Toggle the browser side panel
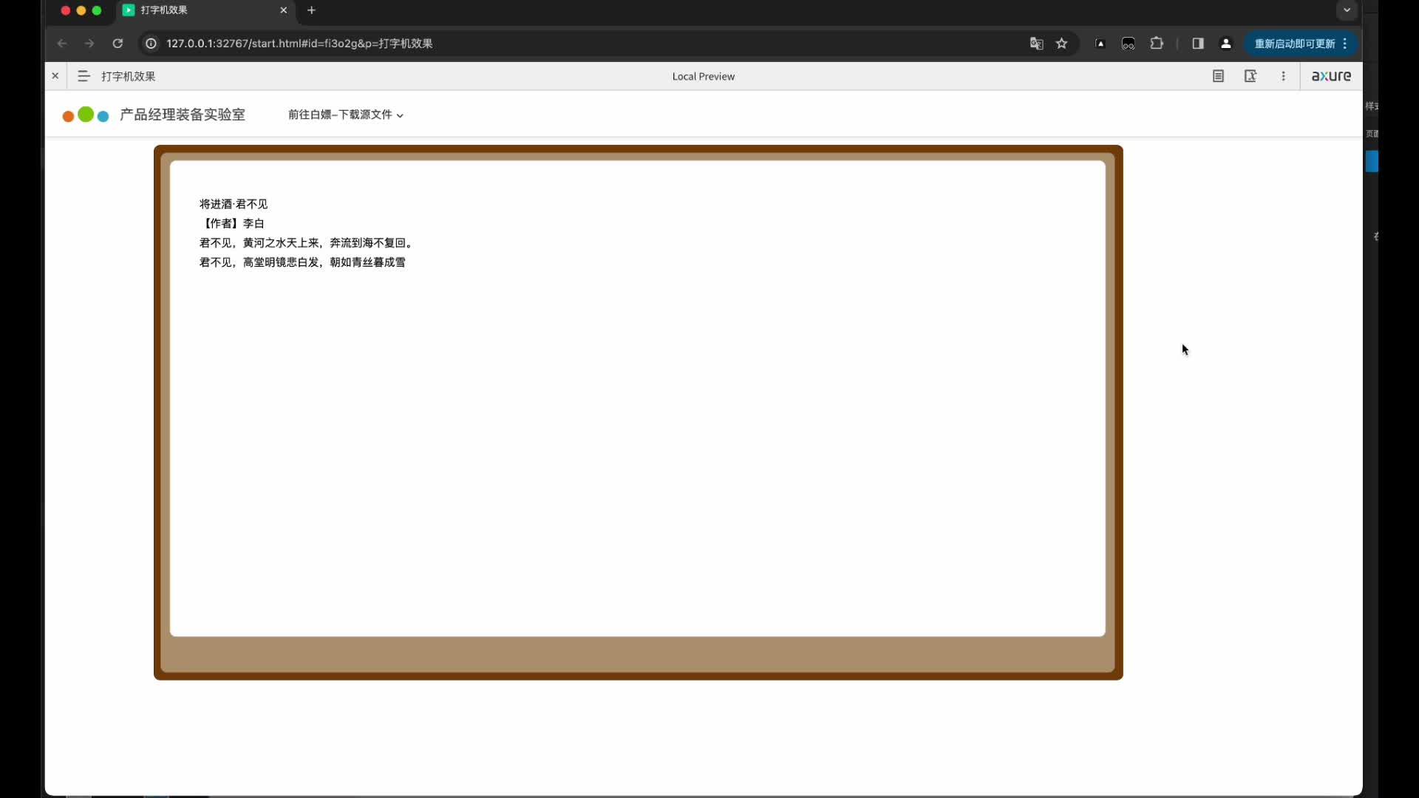1419x798 pixels. pos(1198,44)
